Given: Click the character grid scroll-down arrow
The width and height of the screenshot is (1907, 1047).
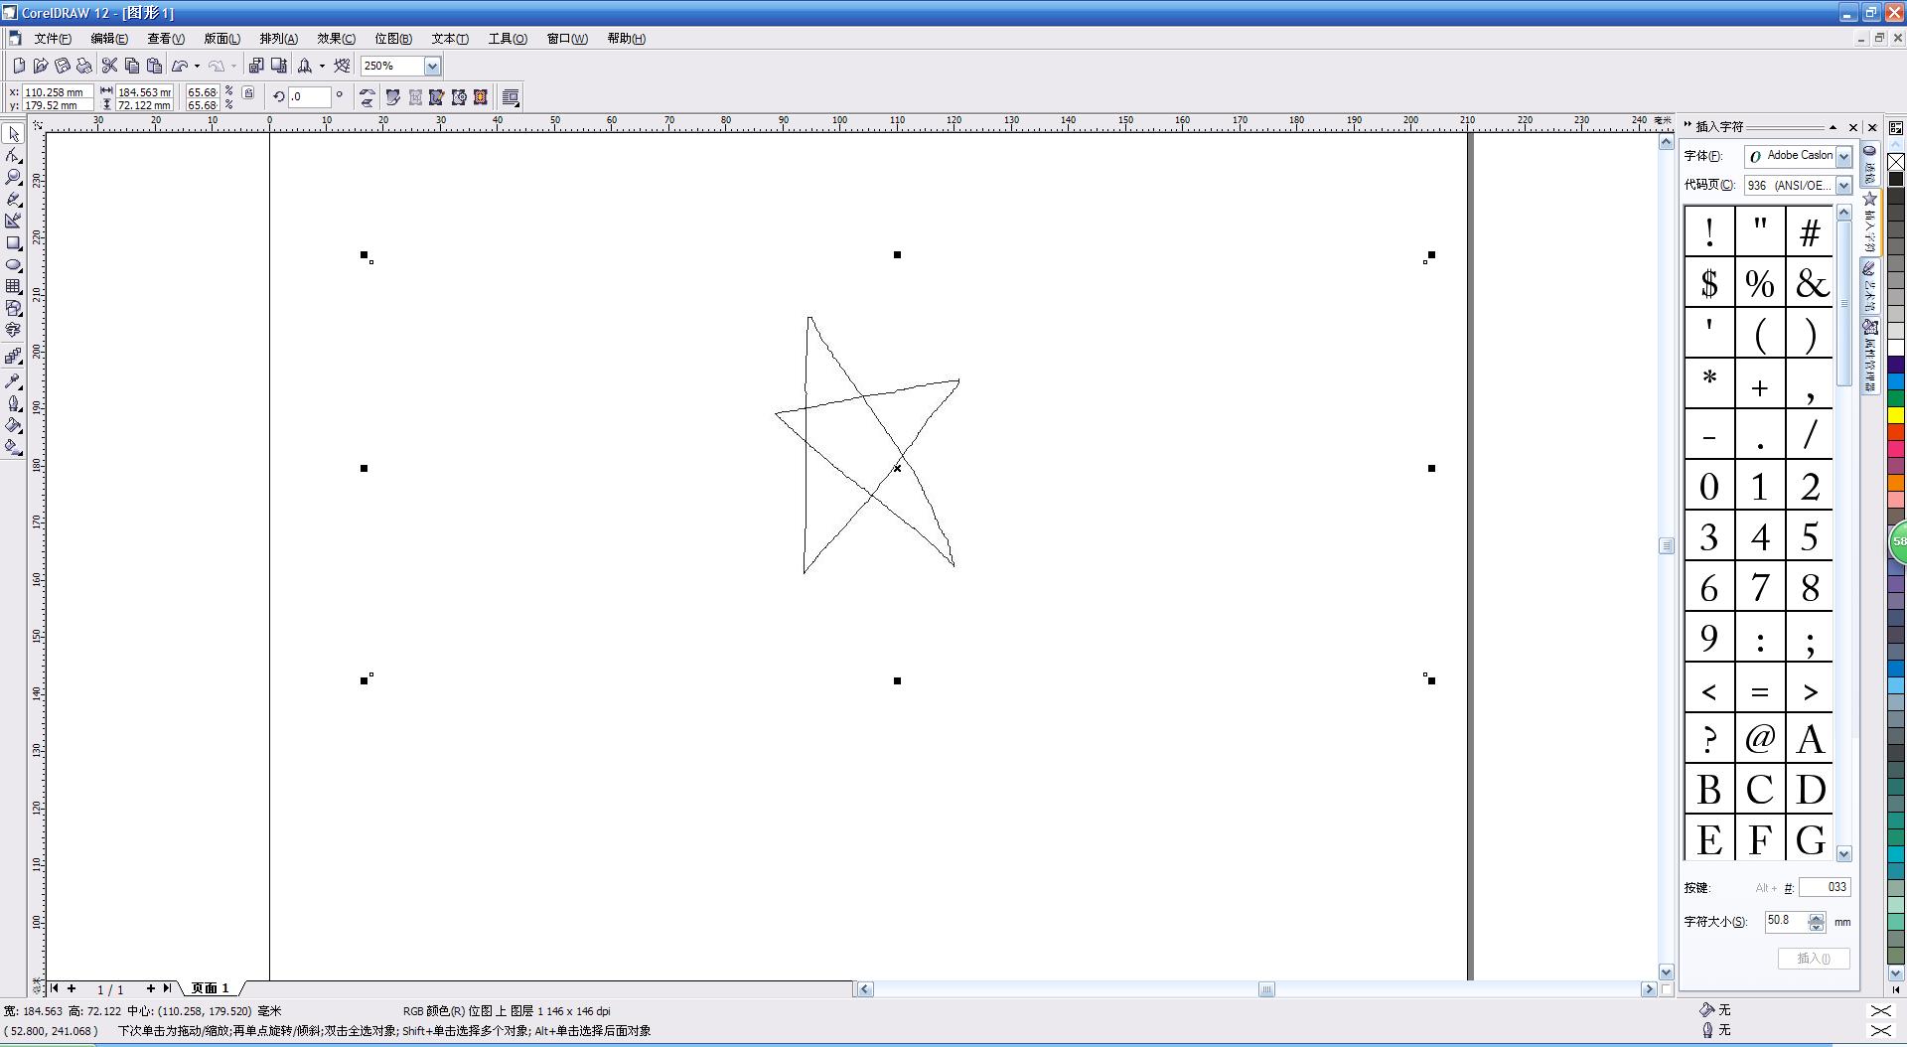Looking at the screenshot, I should tap(1844, 854).
